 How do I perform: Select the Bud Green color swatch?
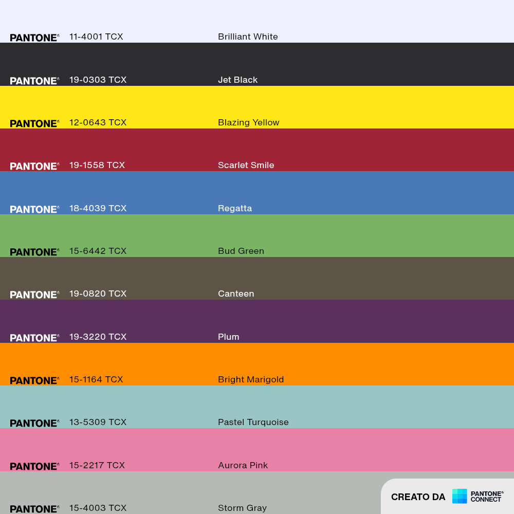click(257, 236)
